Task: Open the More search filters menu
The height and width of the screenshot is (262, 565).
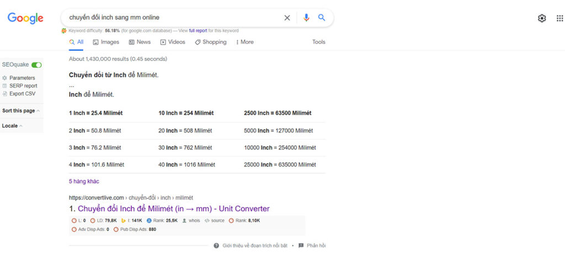Action: point(244,42)
